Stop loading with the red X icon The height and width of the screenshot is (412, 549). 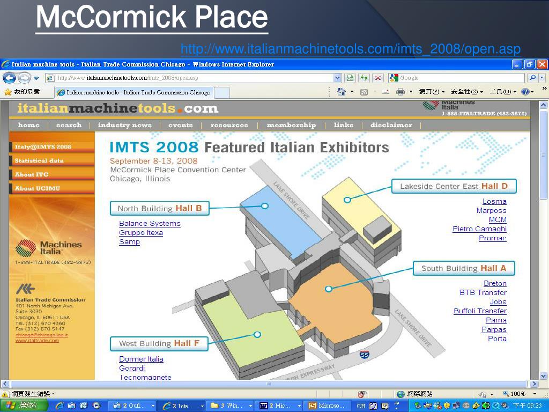378,78
